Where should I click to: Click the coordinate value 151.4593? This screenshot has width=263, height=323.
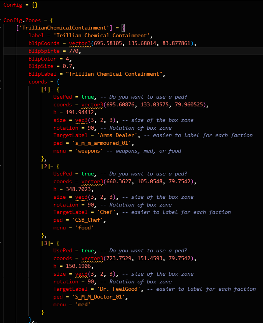[150, 258]
